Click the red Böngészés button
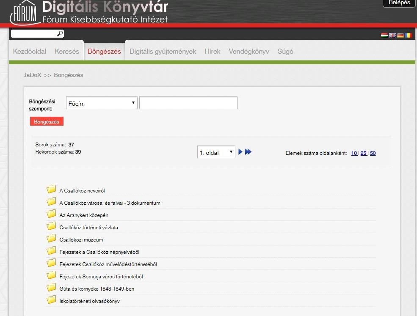The height and width of the screenshot is (316, 417). (47, 121)
